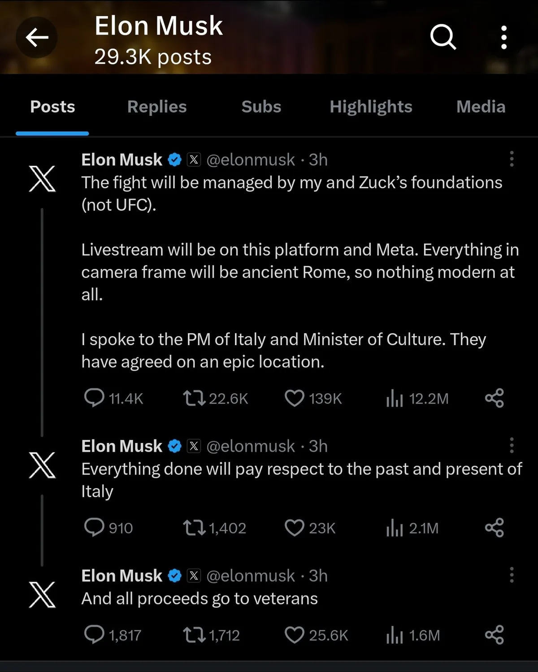Like the post with 139K likes

coord(295,398)
